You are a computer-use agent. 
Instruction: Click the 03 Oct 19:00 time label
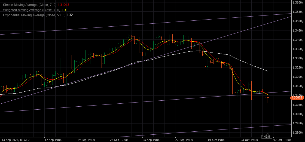click(x=249, y=140)
